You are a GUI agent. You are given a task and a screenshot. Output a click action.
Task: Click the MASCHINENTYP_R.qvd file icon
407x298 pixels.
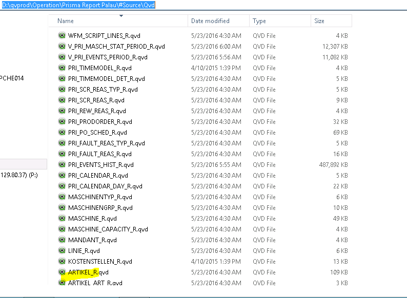pos(62,197)
